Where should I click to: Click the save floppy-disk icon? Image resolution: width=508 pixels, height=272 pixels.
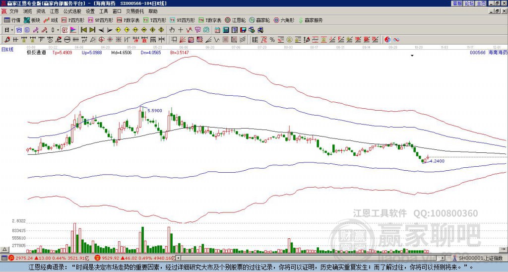243,30
